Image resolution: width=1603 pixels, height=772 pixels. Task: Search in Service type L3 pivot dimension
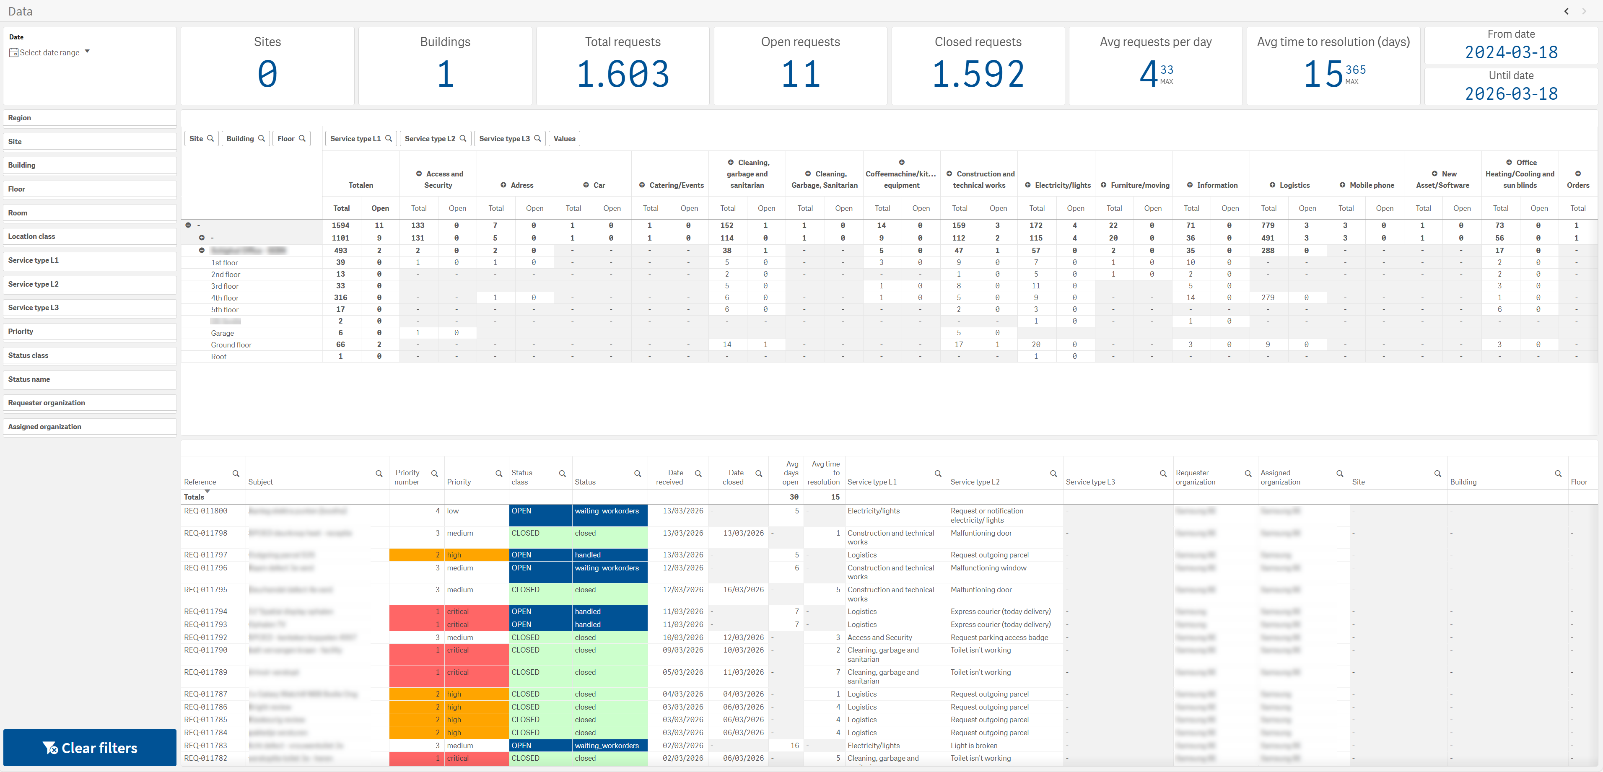coord(538,139)
